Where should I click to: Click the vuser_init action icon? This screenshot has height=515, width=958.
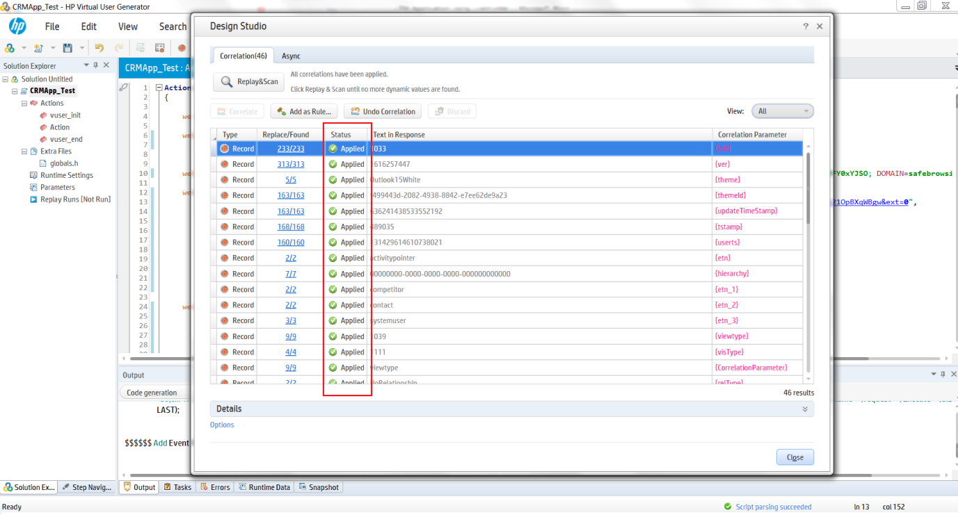43,115
